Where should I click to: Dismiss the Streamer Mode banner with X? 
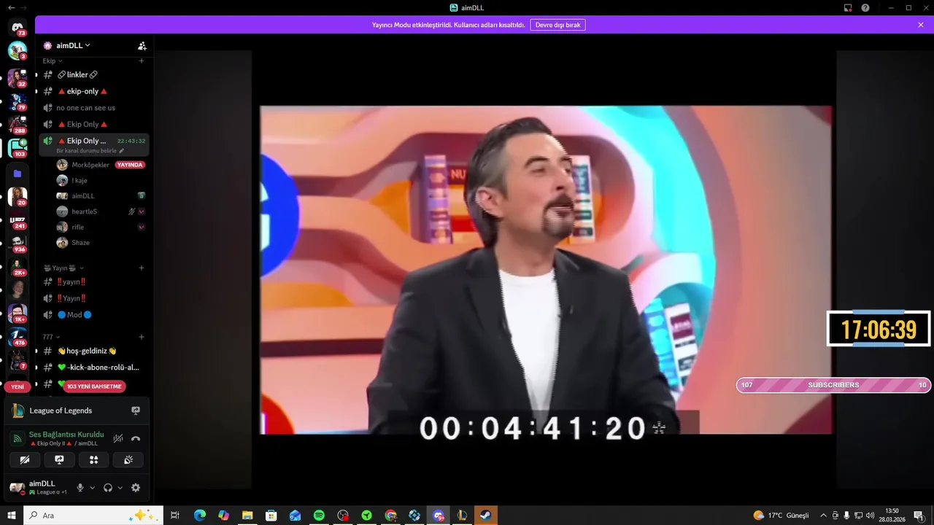pos(921,25)
